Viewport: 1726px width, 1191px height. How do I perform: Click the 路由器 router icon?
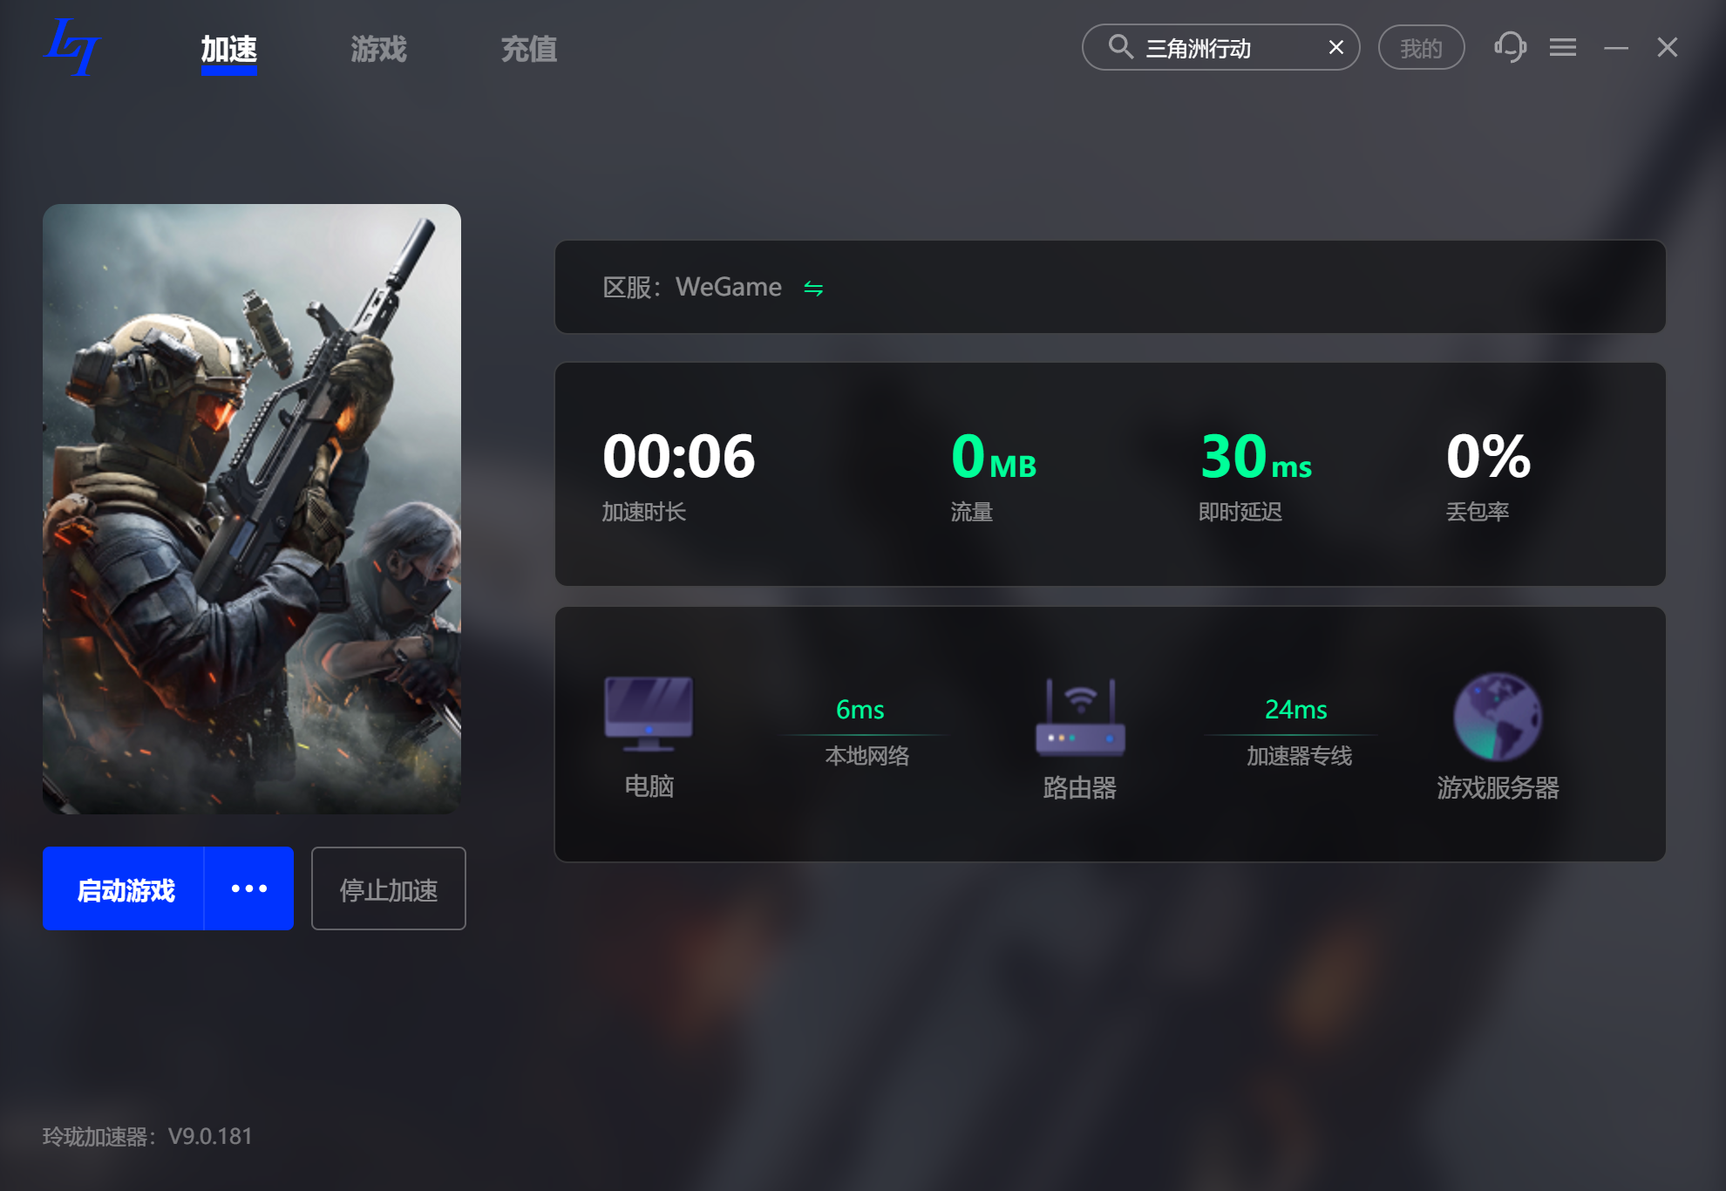point(1080,717)
